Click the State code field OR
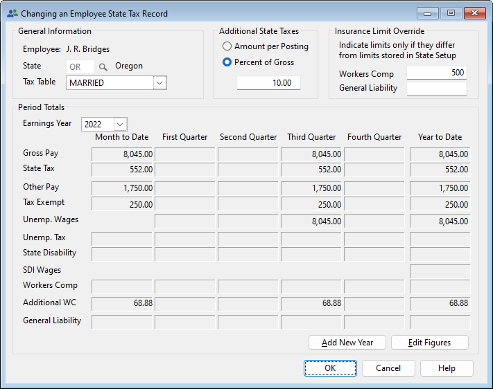The width and height of the screenshot is (493, 389). [80, 67]
